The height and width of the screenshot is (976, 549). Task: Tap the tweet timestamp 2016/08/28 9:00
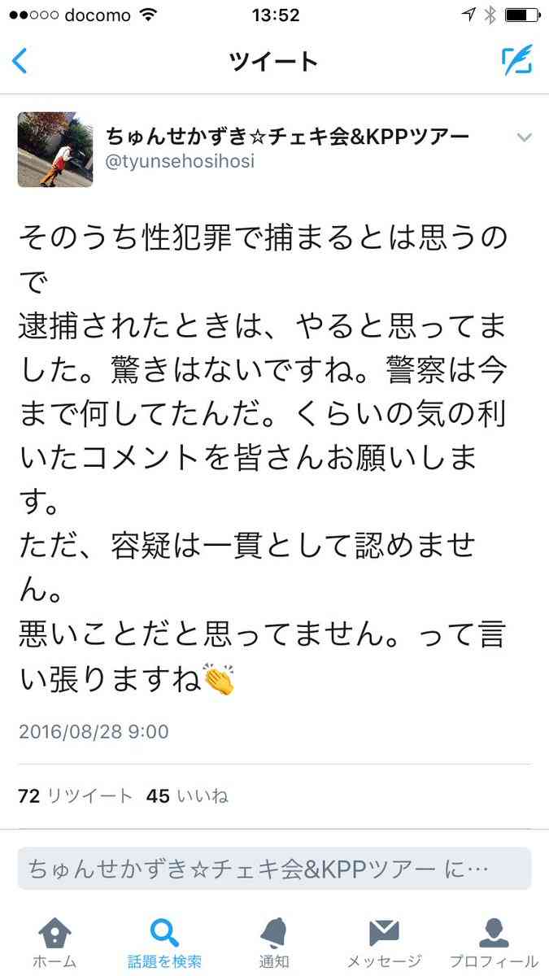point(94,731)
